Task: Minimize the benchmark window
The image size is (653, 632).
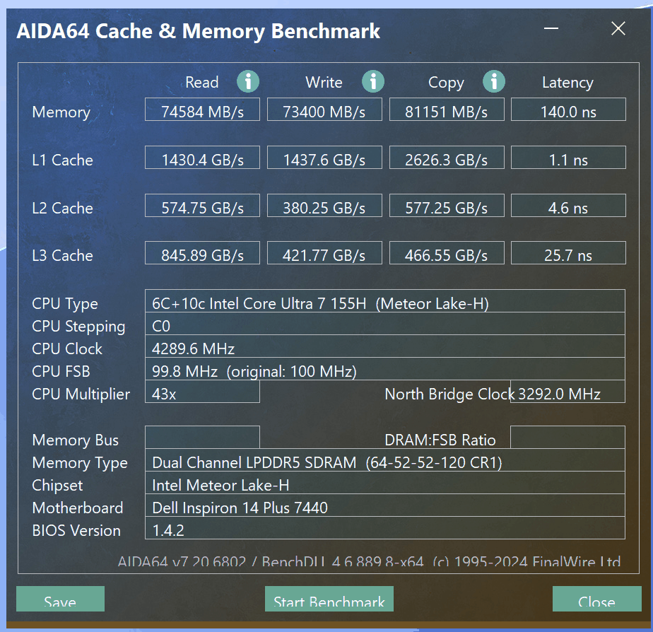Action: 554,29
